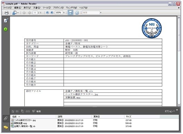
Task: Open the ファイル menu
Action: click(x=7, y=8)
